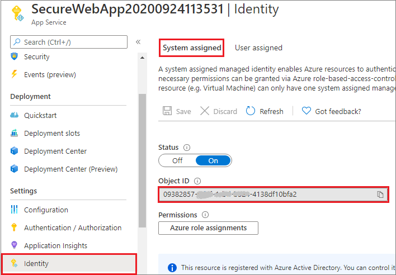
Task: Click the Got feedback heart icon
Action: tap(307, 111)
